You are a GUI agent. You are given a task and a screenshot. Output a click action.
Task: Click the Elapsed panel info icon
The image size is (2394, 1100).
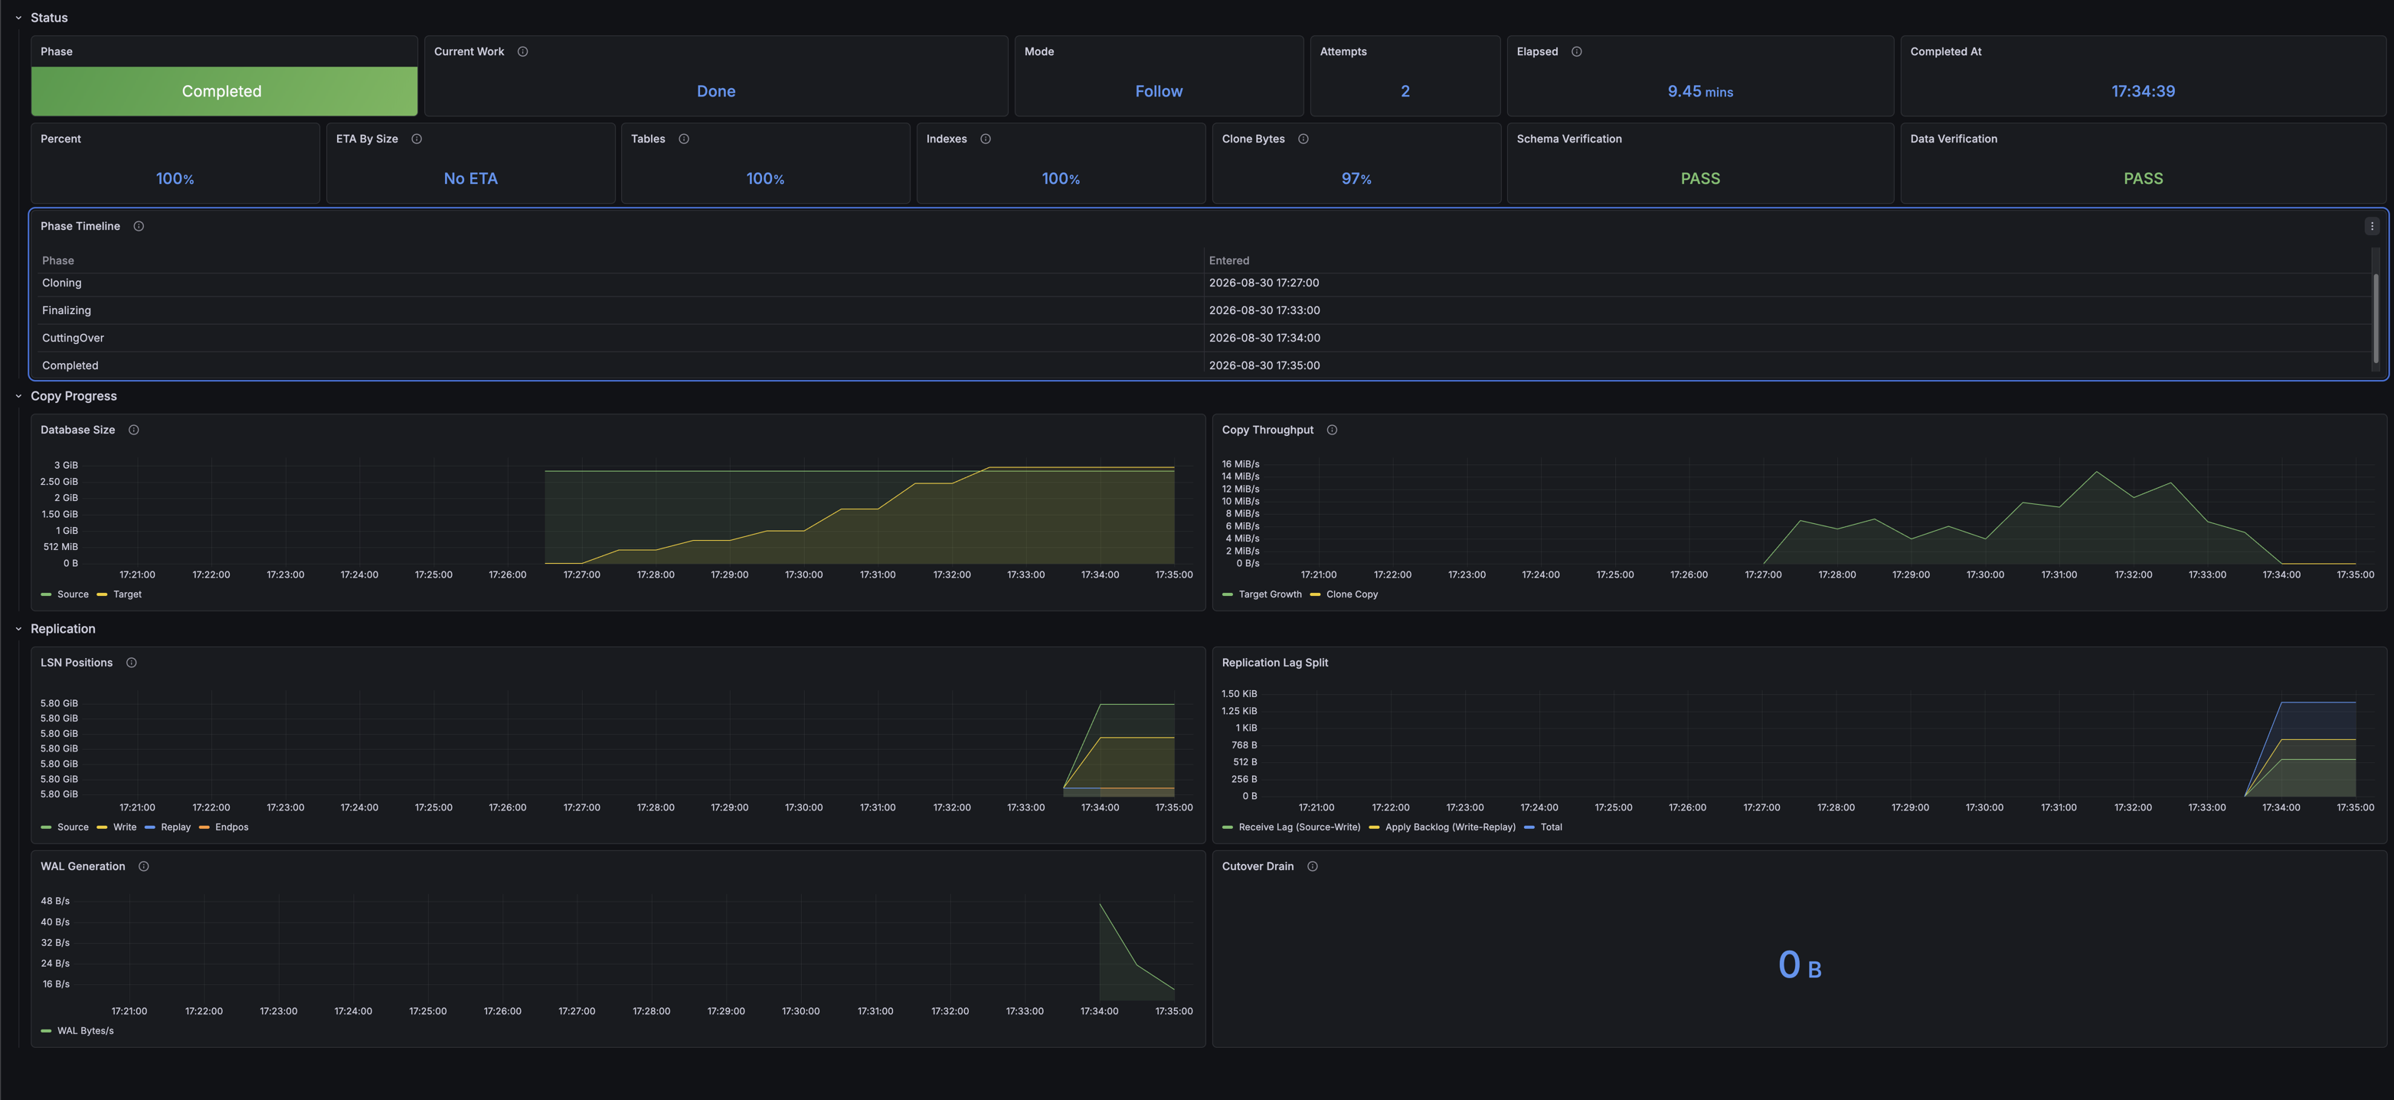pyautogui.click(x=1576, y=52)
